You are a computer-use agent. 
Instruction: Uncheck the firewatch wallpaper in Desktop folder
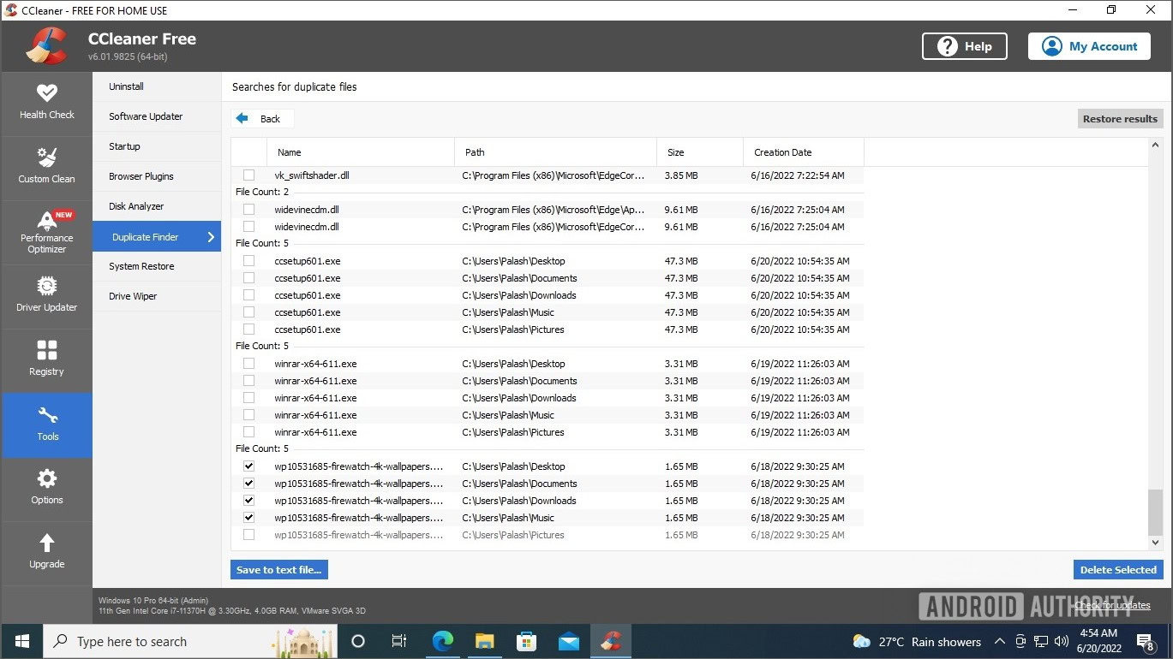(248, 466)
